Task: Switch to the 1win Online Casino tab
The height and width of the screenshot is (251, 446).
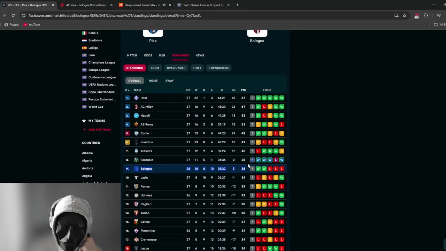Action: pos(203,5)
